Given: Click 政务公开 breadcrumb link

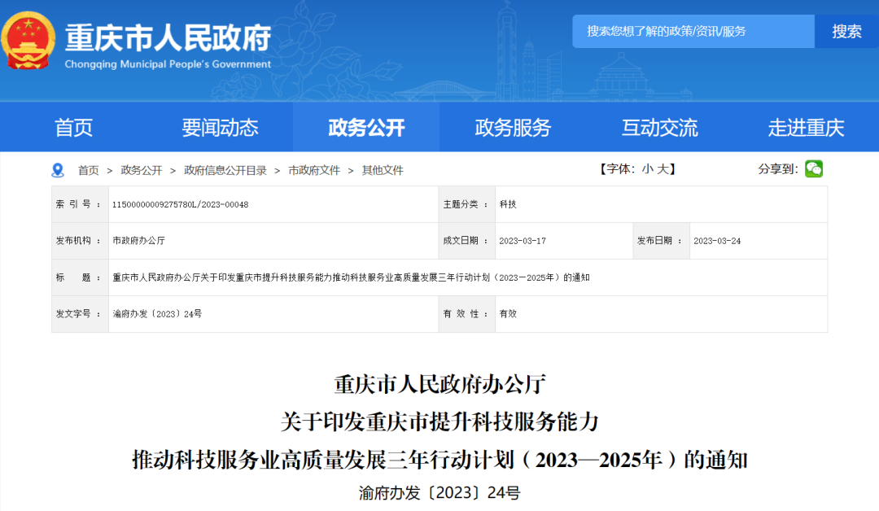Looking at the screenshot, I should [x=142, y=171].
